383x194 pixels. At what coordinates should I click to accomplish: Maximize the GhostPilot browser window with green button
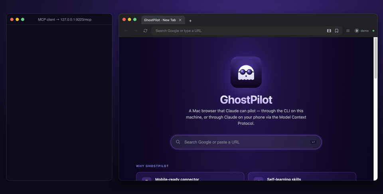135,19
